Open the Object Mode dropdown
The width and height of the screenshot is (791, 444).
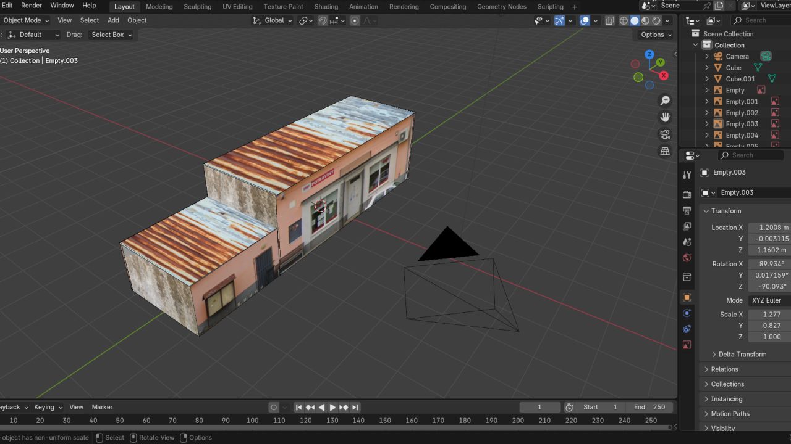(25, 20)
